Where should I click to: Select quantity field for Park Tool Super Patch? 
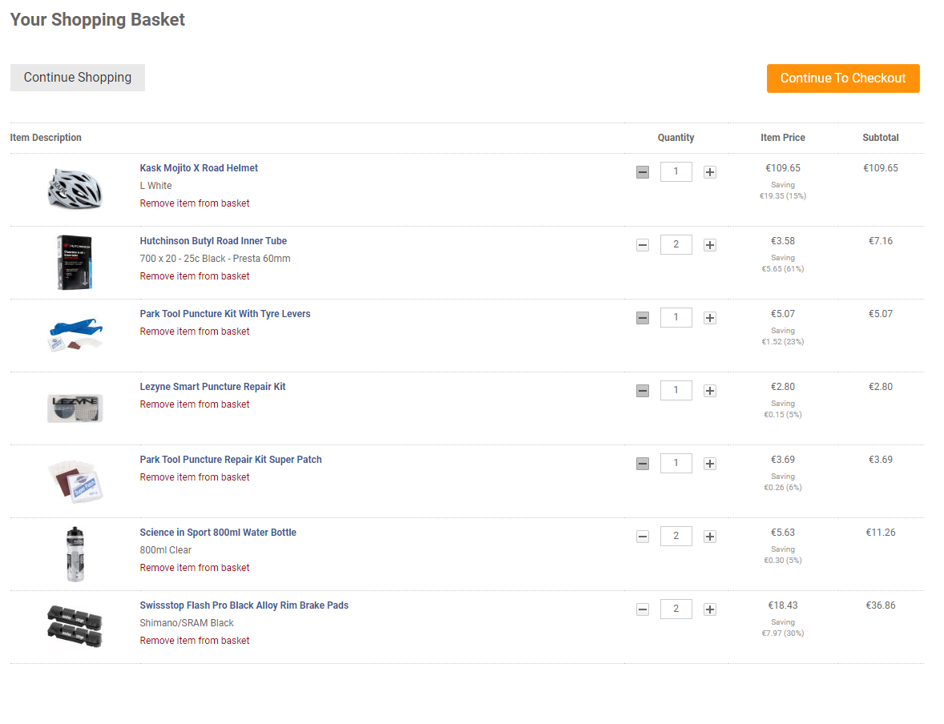(x=676, y=463)
